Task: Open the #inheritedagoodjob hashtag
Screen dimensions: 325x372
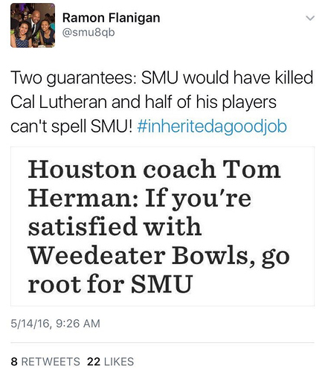Action: [212, 126]
